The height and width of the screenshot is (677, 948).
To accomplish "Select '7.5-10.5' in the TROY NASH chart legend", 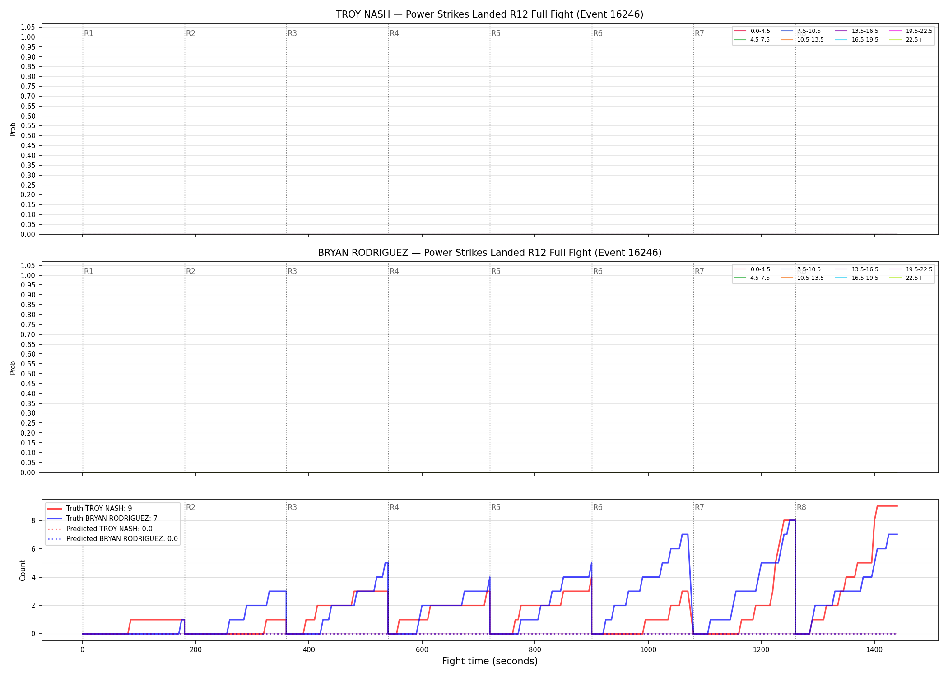I will pyautogui.click(x=801, y=31).
